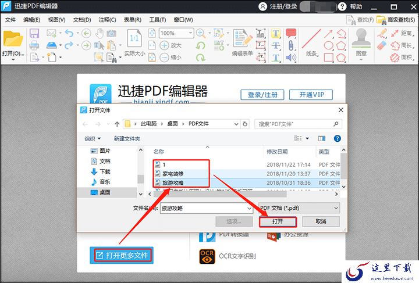Click the search PDF files field
419x283 pixels.
pos(298,124)
